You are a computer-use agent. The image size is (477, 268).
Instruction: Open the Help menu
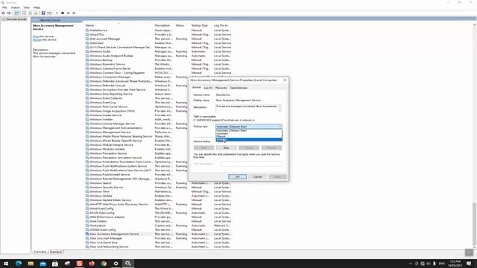point(37,7)
